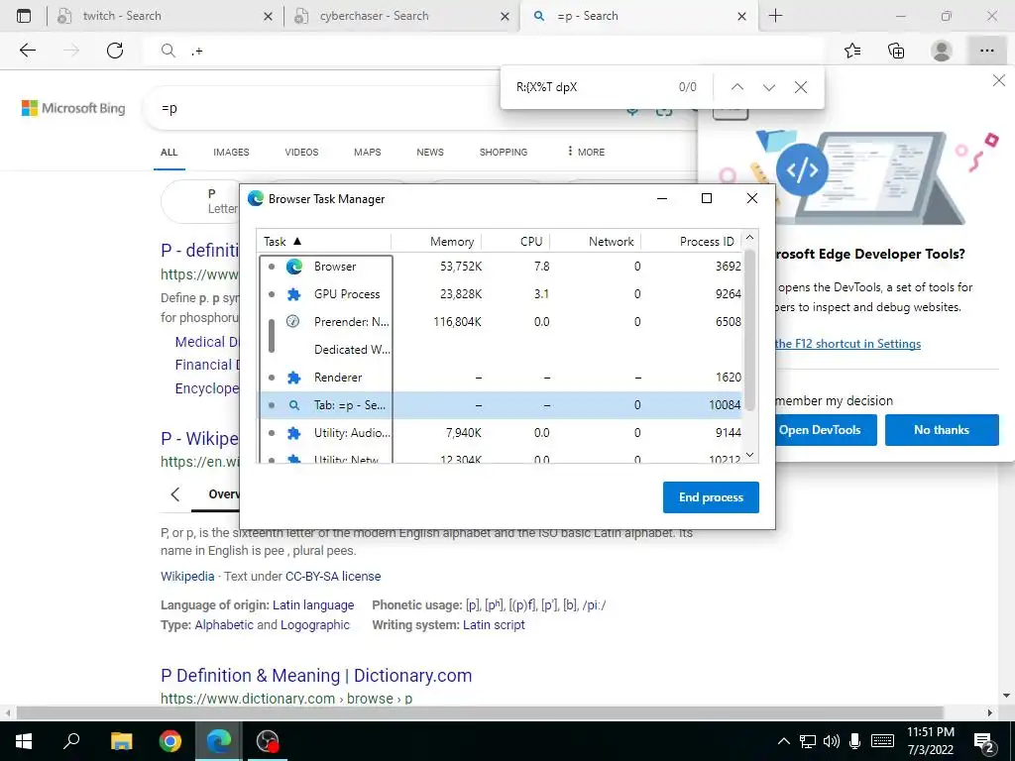The width and height of the screenshot is (1015, 761).
Task: Click task list scroll up arrow
Action: (749, 238)
